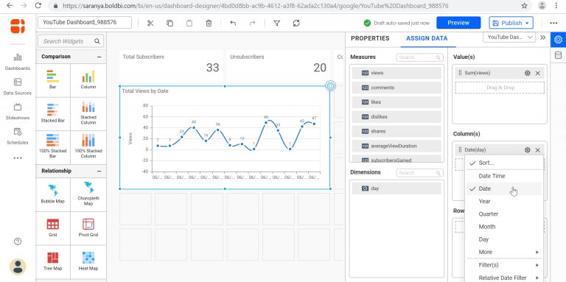Open Date(day) settings gear
Image resolution: width=566 pixels, height=282 pixels.
coord(528,150)
